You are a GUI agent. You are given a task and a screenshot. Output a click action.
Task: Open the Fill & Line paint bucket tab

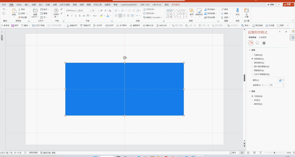pos(251,43)
